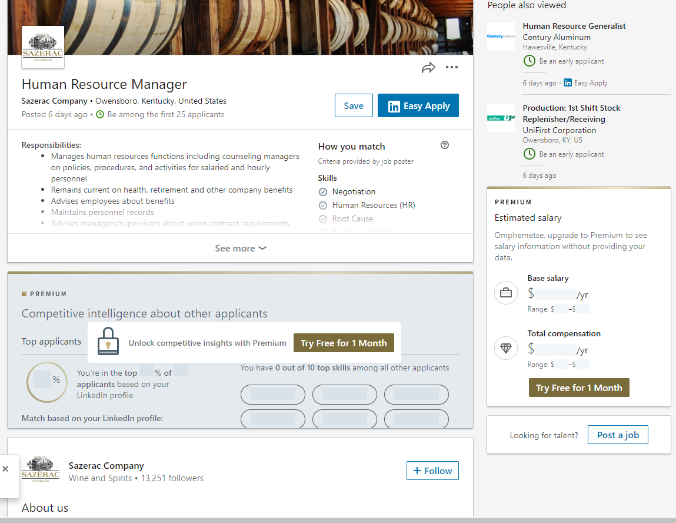The height and width of the screenshot is (523, 676).
Task: Toggle the Human Resources (HR) skill checkmark
Action: click(x=323, y=206)
